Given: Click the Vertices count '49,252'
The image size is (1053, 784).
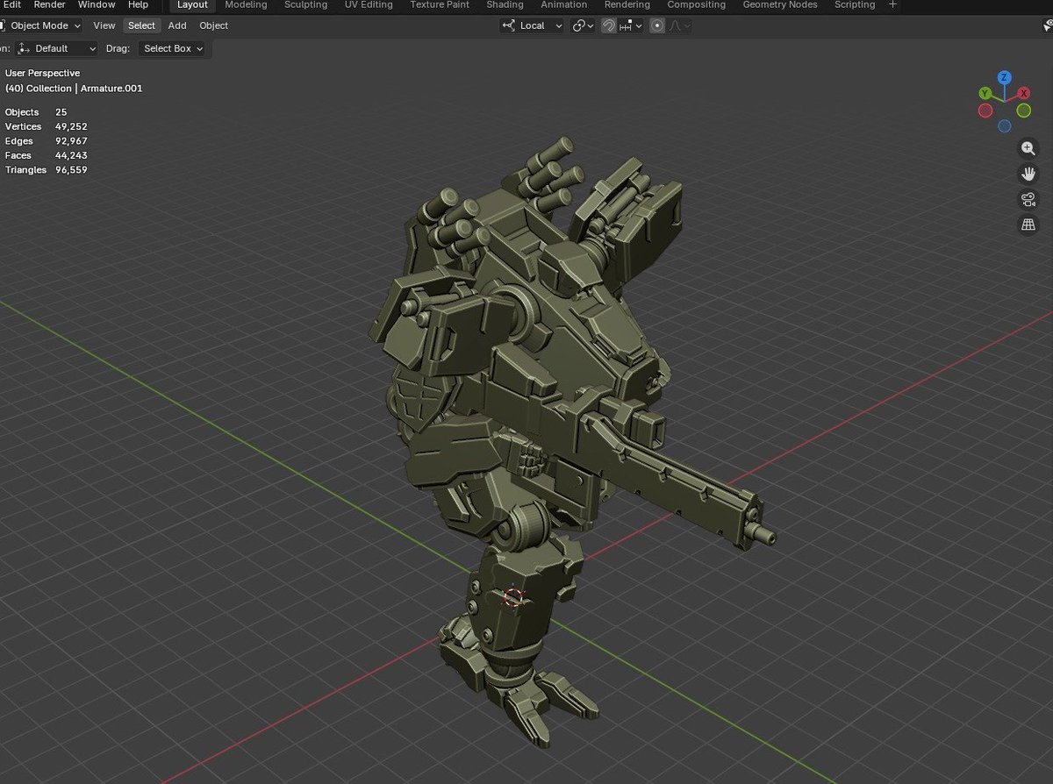Looking at the screenshot, I should click(x=71, y=127).
